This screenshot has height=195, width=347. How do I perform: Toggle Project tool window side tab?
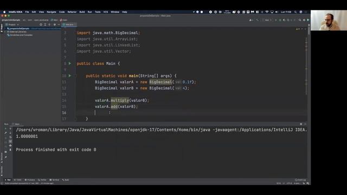click(2, 28)
